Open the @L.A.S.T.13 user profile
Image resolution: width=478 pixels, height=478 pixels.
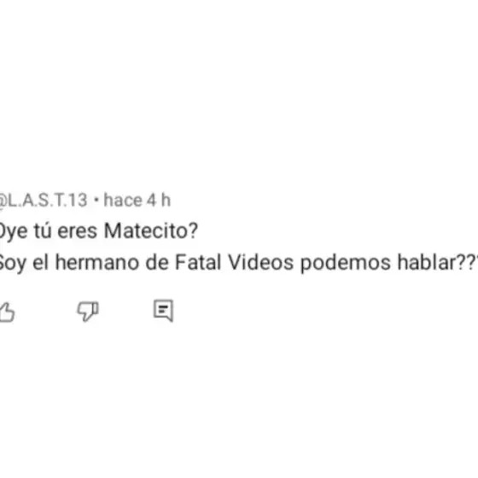click(x=44, y=201)
